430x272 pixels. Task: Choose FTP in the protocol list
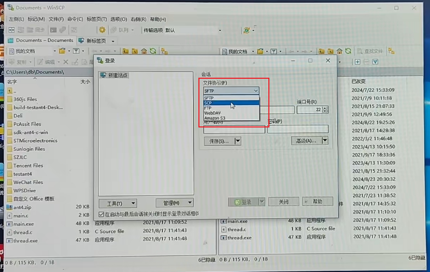tap(231, 108)
